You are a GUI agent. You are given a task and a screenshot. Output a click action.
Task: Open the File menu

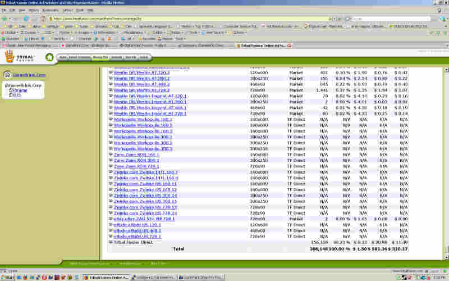point(4,10)
